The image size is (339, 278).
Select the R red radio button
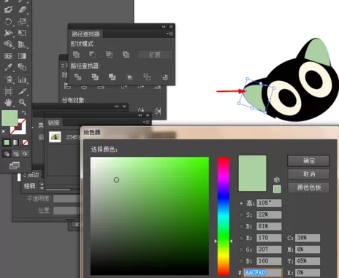(x=241, y=238)
